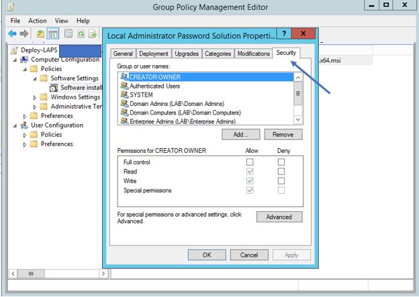Click the Windows Settings folder icon
The image size is (419, 297).
(44, 97)
